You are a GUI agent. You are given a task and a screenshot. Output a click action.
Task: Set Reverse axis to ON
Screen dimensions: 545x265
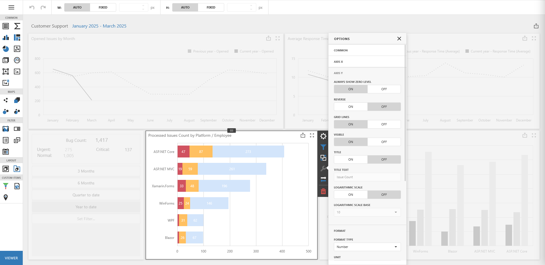click(351, 107)
